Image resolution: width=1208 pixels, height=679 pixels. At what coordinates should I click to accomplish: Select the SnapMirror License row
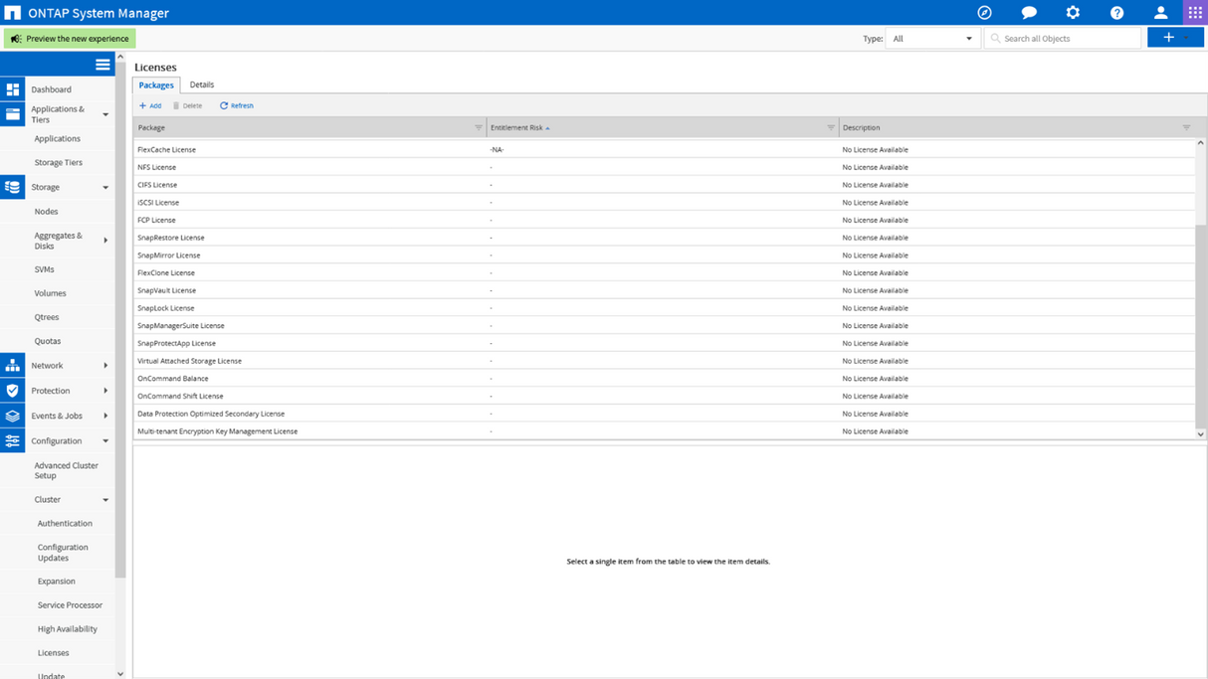coord(664,255)
